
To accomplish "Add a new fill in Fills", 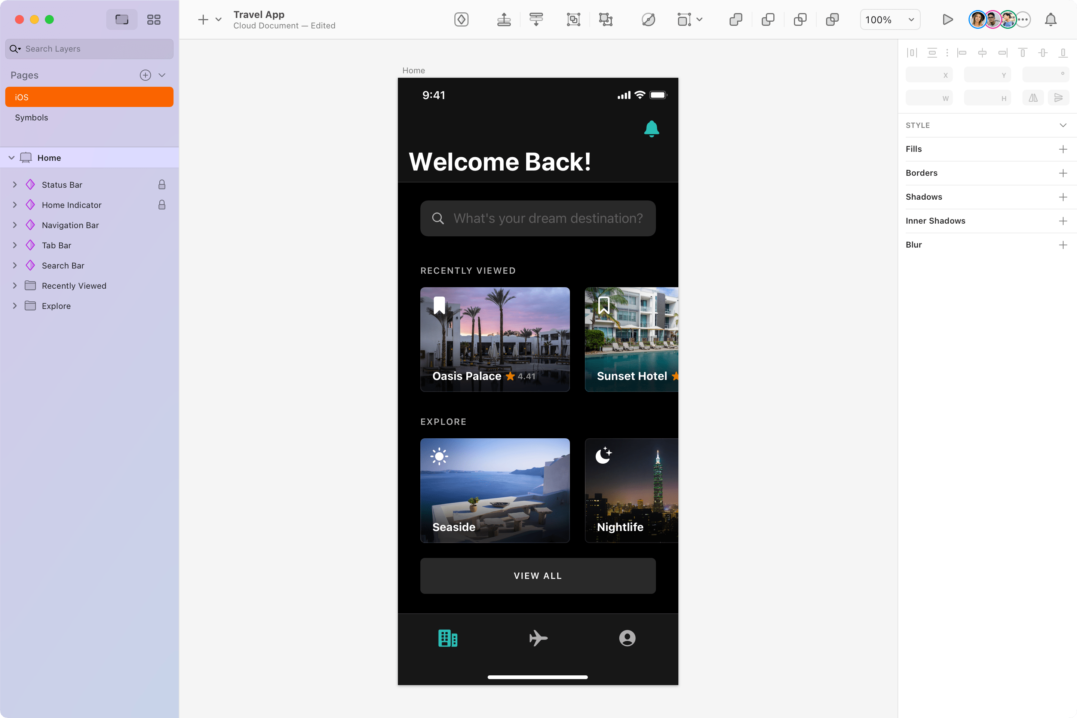I will [x=1063, y=149].
